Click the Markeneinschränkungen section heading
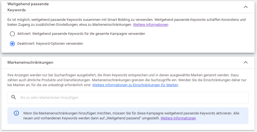Image resolution: width=257 pixels, height=132 pixels. click(x=30, y=62)
